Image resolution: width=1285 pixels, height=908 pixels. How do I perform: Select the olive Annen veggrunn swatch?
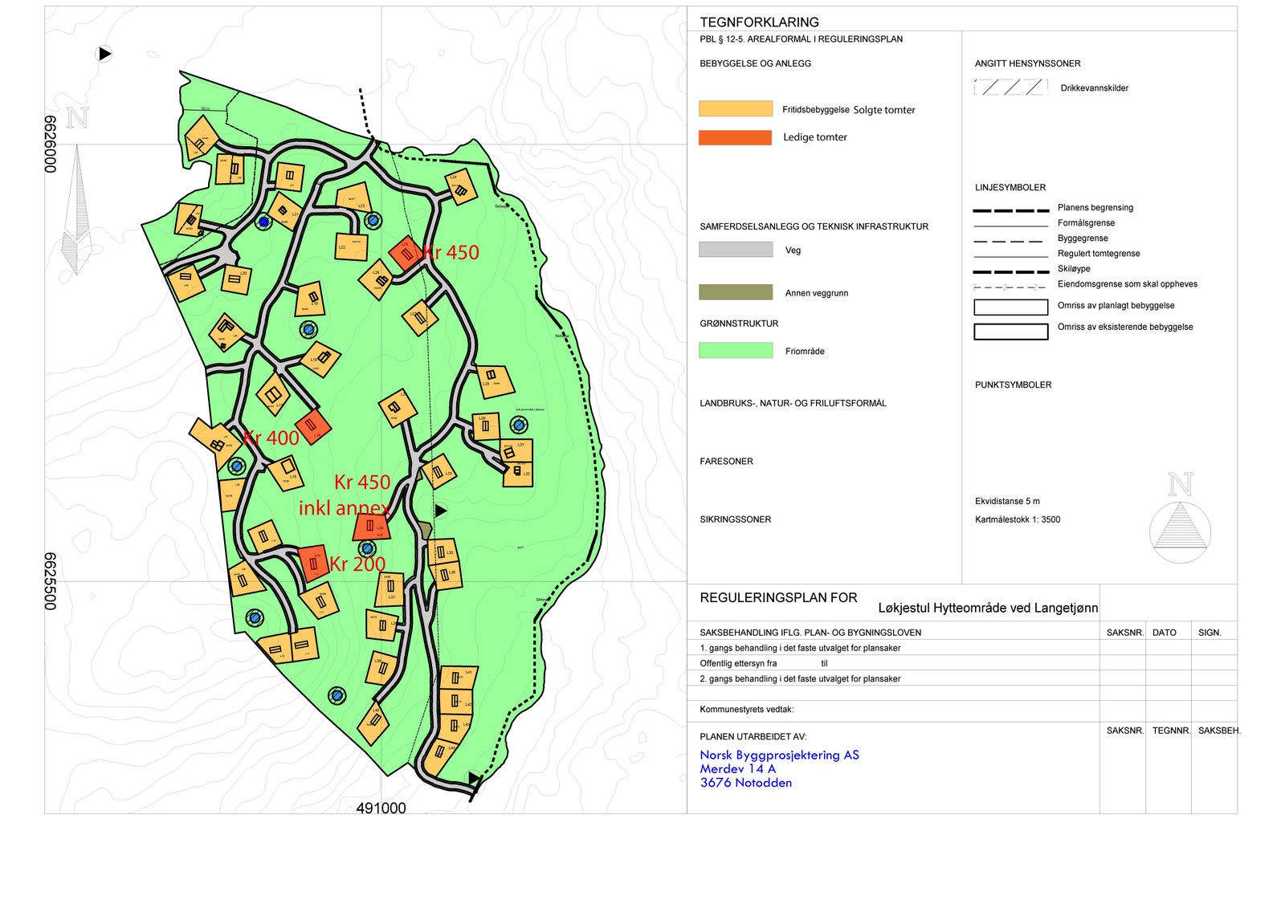[x=736, y=292]
